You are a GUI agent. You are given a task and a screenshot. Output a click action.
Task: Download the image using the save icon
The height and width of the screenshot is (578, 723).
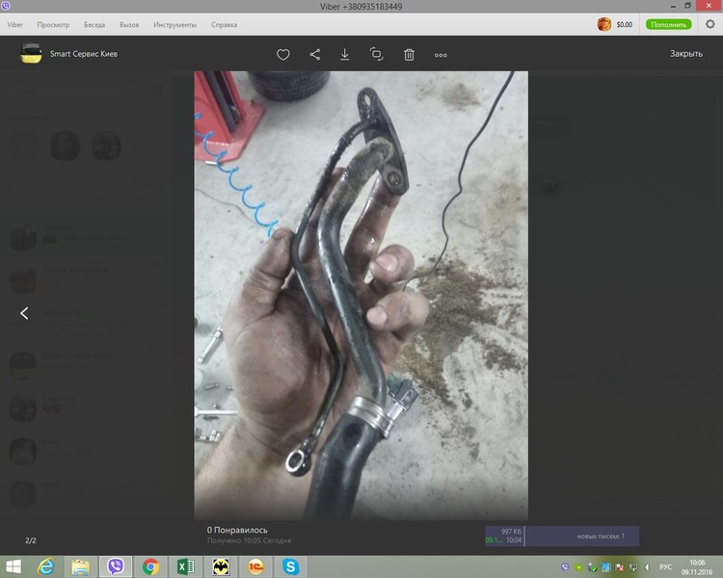pos(345,55)
